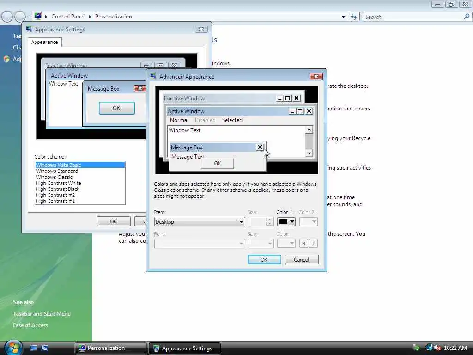The image size is (473, 355).
Task: Open the Item dropdown showing Desktop
Action: click(x=200, y=222)
